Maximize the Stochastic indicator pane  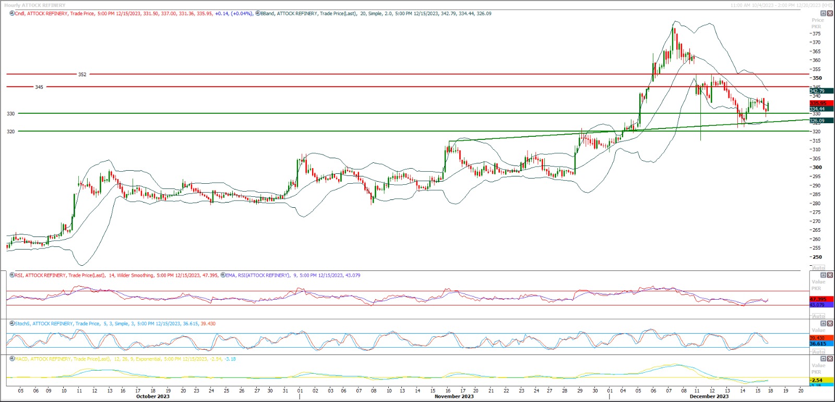[824, 324]
